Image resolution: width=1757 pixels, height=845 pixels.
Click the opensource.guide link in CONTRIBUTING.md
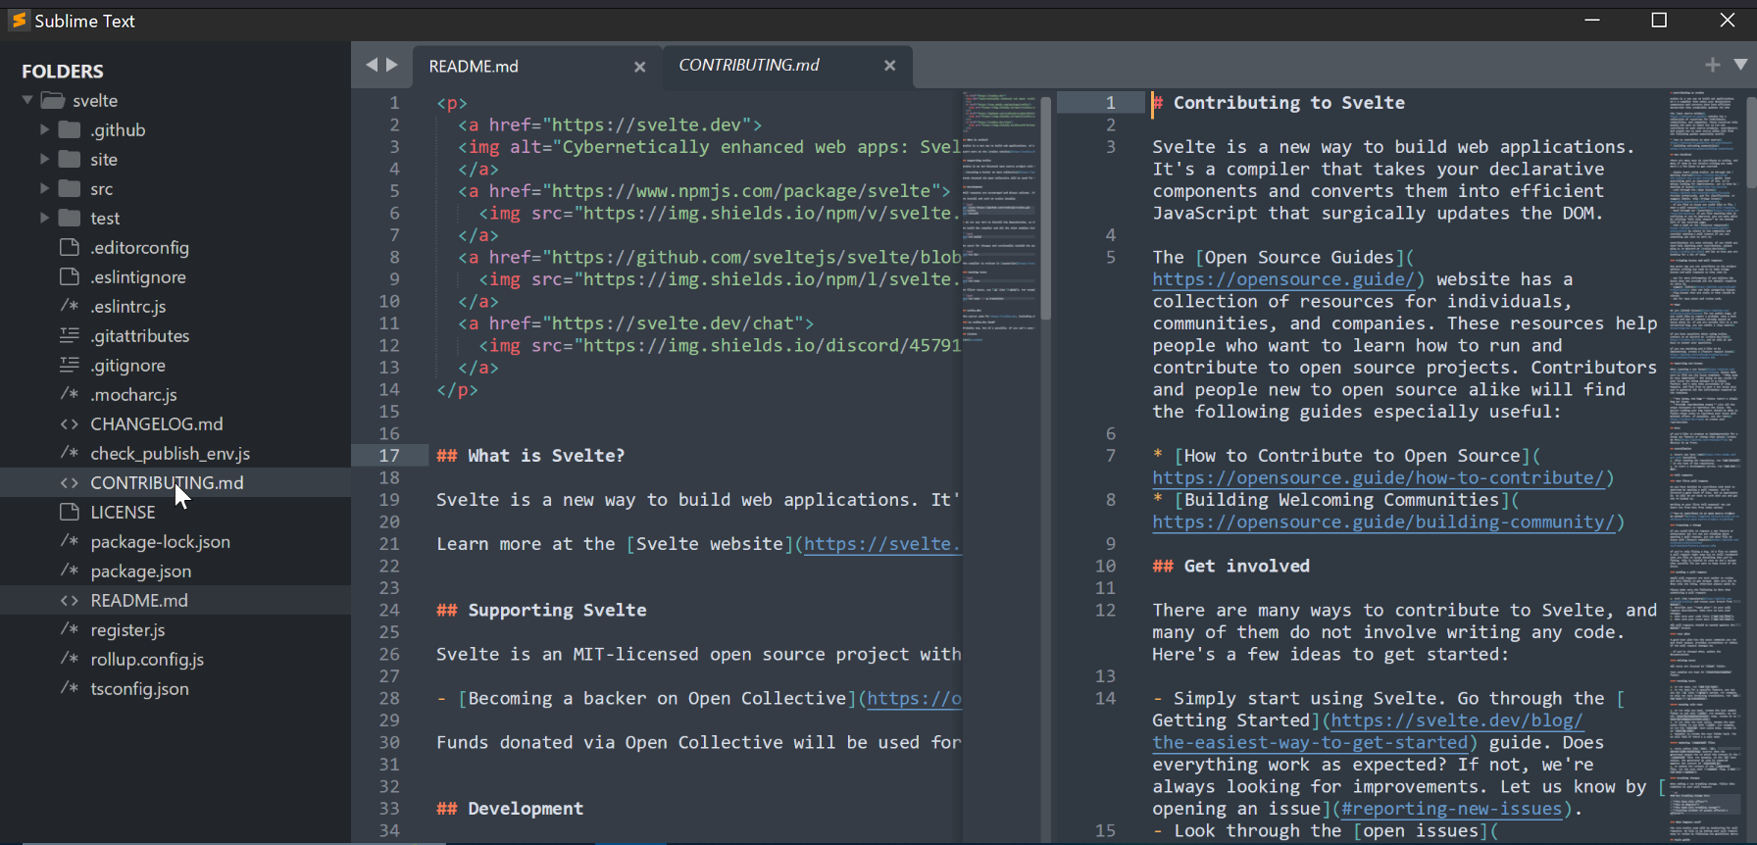[1283, 279]
